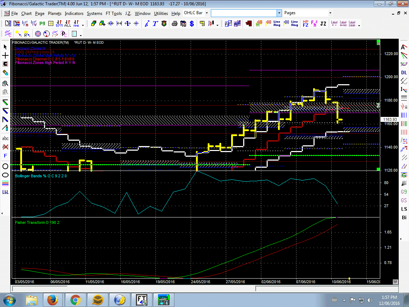
Task: Toggle Label on/off button
Action: coord(343,23)
